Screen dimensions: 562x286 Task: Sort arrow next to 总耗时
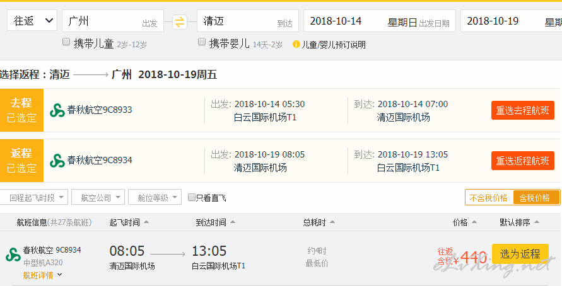pos(332,222)
